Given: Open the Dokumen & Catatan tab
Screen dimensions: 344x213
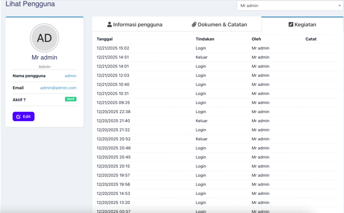Looking at the screenshot, I should [x=219, y=24].
